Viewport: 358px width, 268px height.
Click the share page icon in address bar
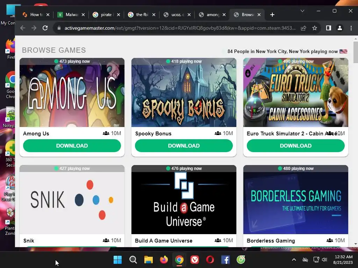(x=303, y=28)
